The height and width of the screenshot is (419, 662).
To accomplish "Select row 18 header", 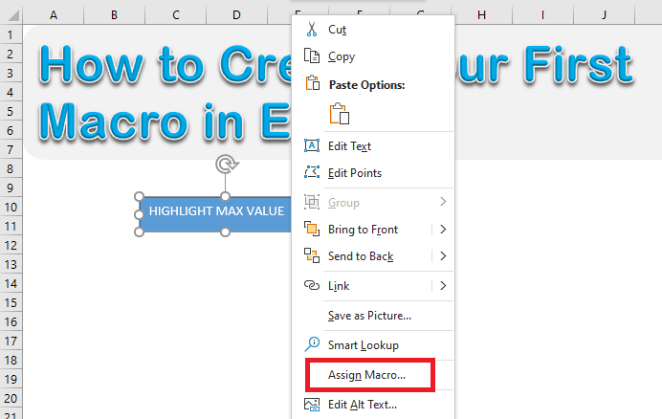I will coord(11,360).
